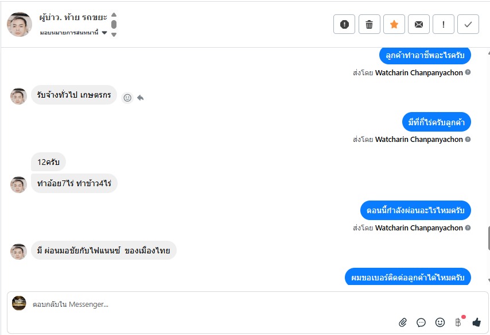Viewport: 490px width, 335px height.
Task: Click the spam report icon button
Action: [344, 24]
